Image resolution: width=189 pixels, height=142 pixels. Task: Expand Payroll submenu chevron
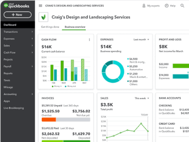click(32, 66)
